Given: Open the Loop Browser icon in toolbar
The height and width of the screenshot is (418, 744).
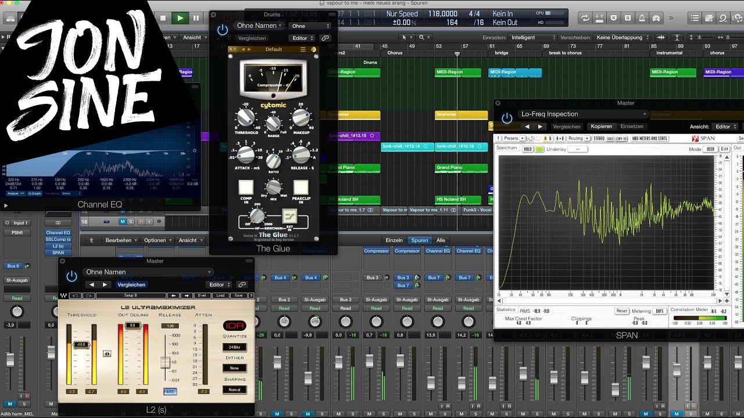Looking at the screenshot, I should coord(723,18).
